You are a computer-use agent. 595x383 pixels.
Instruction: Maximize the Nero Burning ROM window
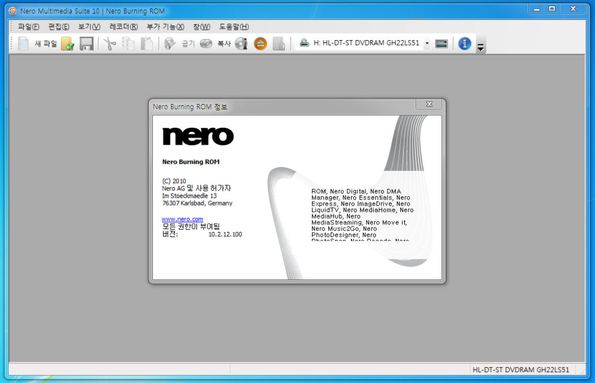(x=552, y=9)
